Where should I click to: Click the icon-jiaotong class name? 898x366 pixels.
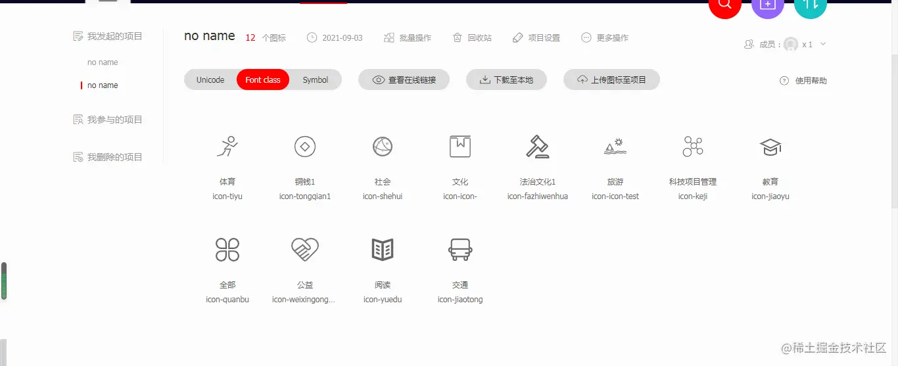[x=460, y=300]
